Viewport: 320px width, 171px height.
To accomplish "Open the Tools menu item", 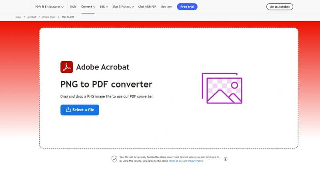I will 73,7.
